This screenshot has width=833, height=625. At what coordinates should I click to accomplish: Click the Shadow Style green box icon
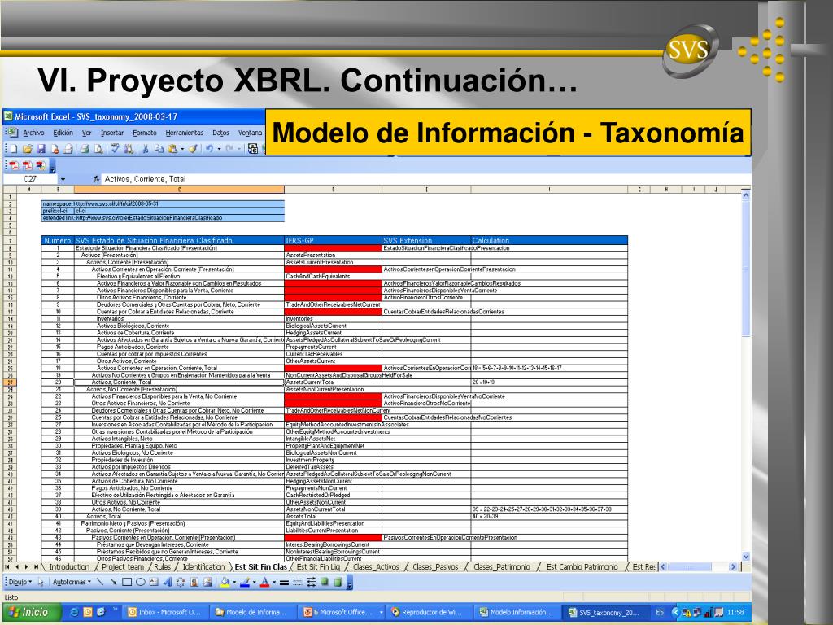point(324,581)
